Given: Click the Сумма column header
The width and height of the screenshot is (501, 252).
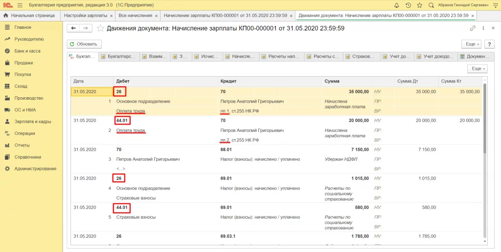Looking at the screenshot, I should pyautogui.click(x=347, y=82).
